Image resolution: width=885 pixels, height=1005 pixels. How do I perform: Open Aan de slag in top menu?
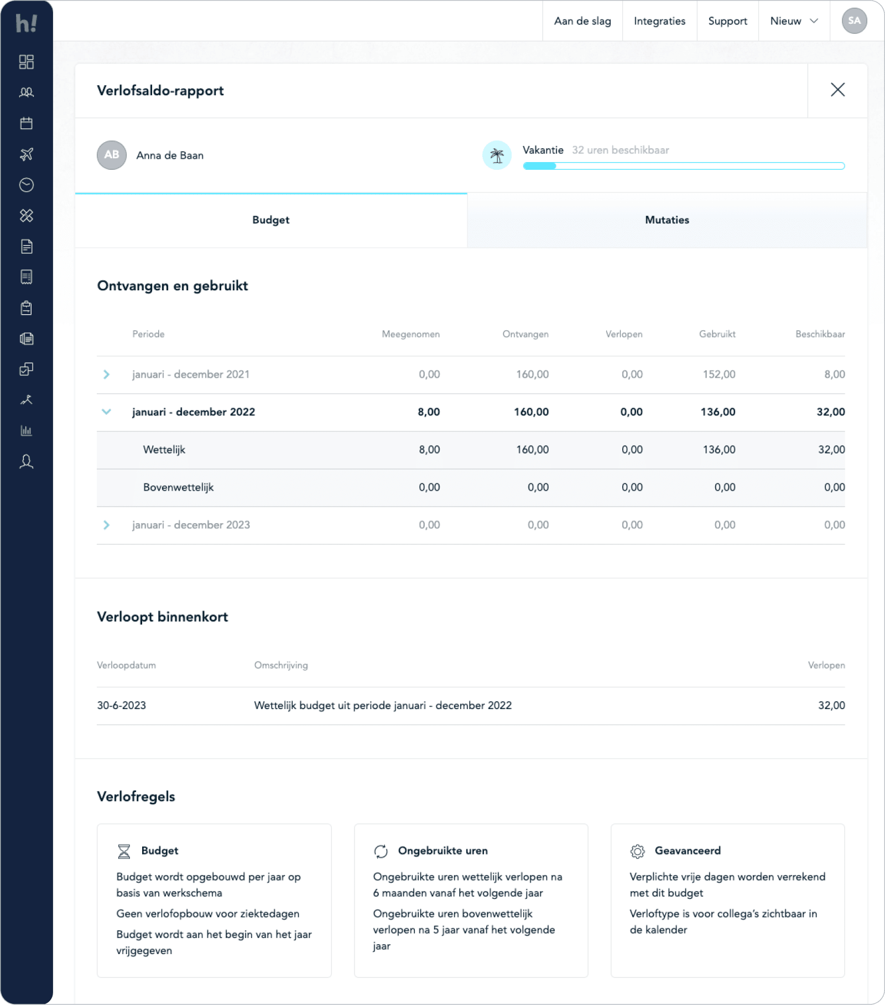tap(582, 21)
